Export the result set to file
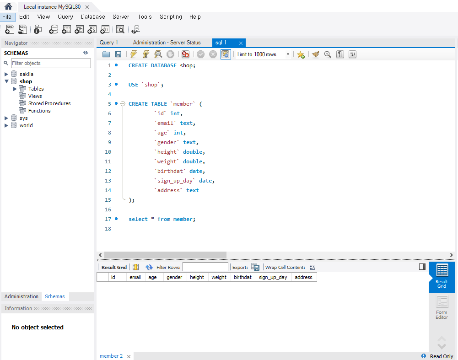 coord(255,267)
